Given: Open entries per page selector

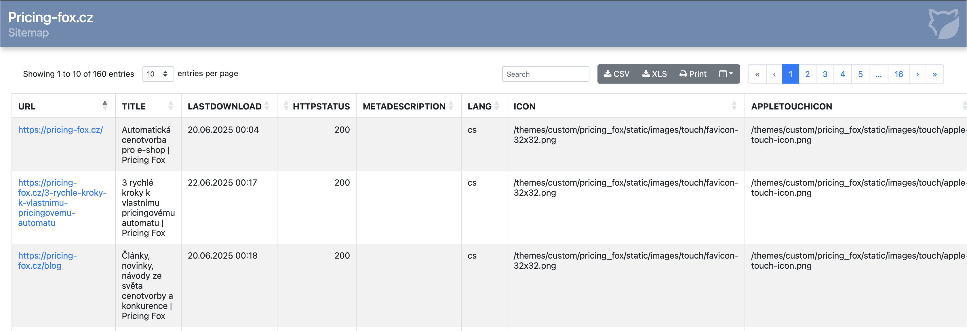Looking at the screenshot, I should click(158, 74).
